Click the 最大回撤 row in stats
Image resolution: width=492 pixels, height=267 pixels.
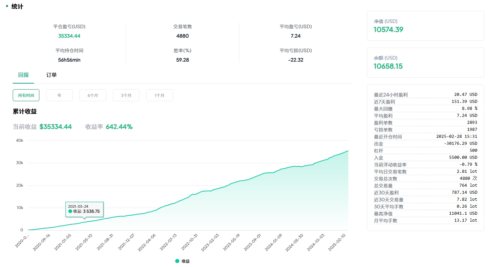click(x=426, y=109)
